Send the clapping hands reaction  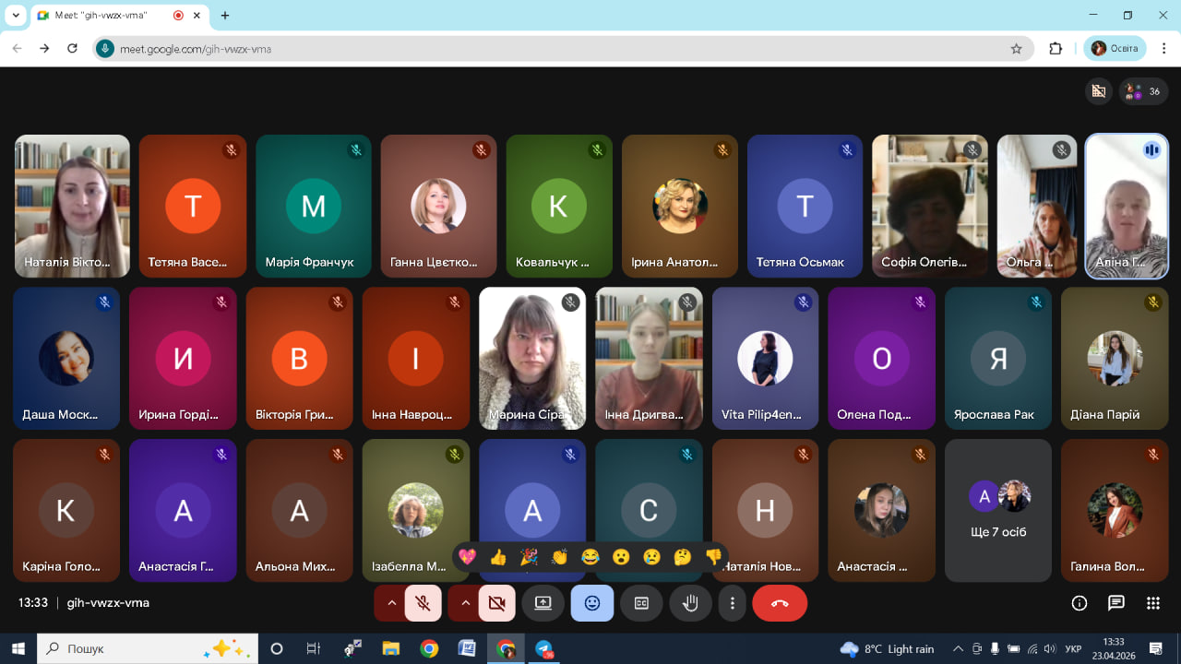pyautogui.click(x=559, y=557)
